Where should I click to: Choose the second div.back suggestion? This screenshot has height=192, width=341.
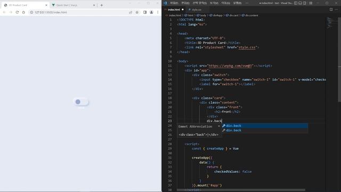pos(265,130)
